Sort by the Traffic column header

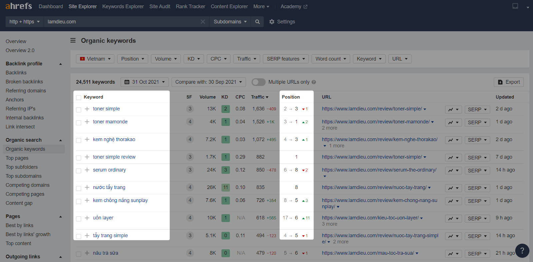(260, 97)
